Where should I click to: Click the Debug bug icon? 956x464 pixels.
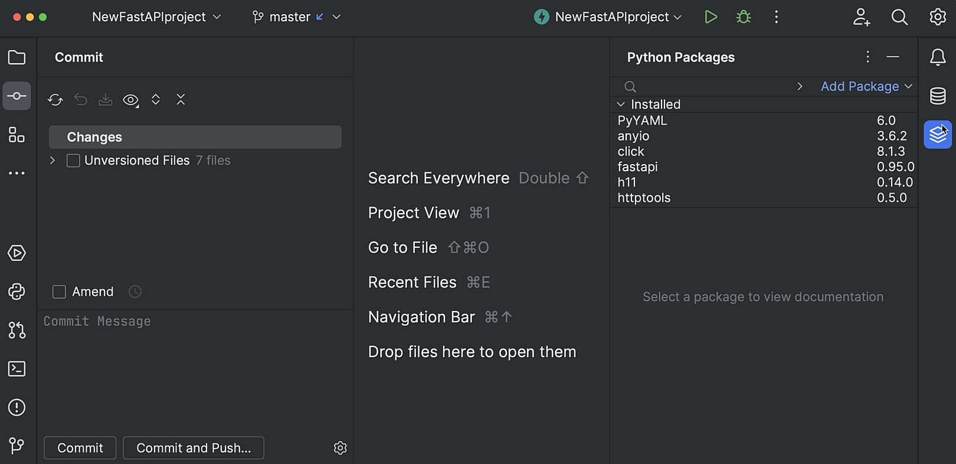(x=744, y=17)
